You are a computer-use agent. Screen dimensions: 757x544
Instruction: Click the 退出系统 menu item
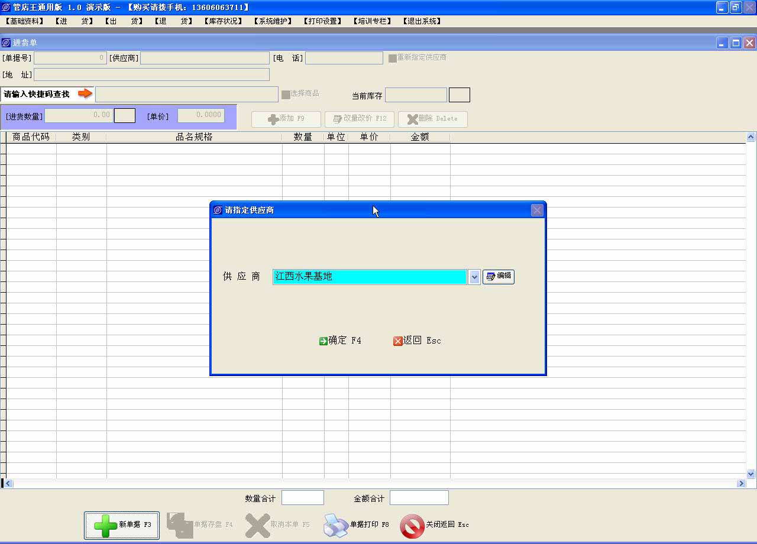coord(422,21)
